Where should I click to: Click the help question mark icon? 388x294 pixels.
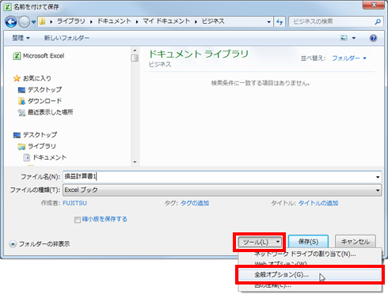pyautogui.click(x=373, y=38)
